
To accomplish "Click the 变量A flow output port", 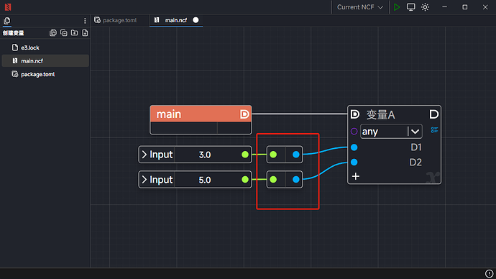I will pyautogui.click(x=433, y=114).
